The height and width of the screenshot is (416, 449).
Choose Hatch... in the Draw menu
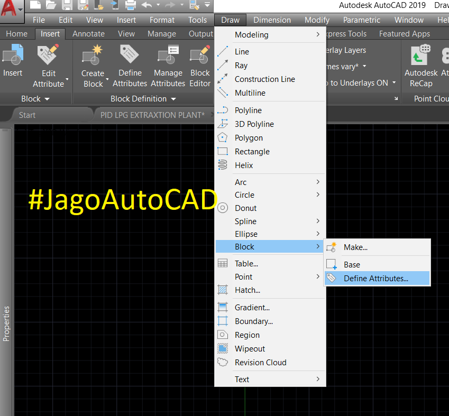coord(270,290)
